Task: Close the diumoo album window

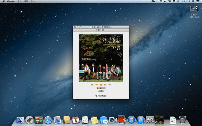Action: (75, 27)
